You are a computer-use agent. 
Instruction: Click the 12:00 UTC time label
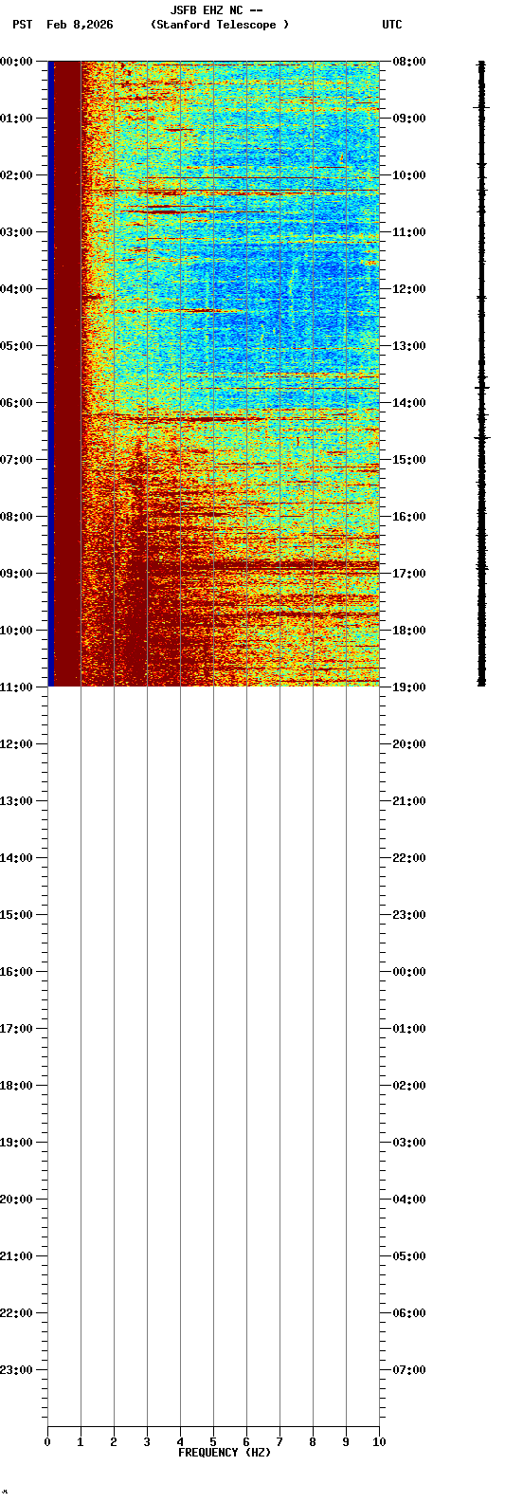408,289
